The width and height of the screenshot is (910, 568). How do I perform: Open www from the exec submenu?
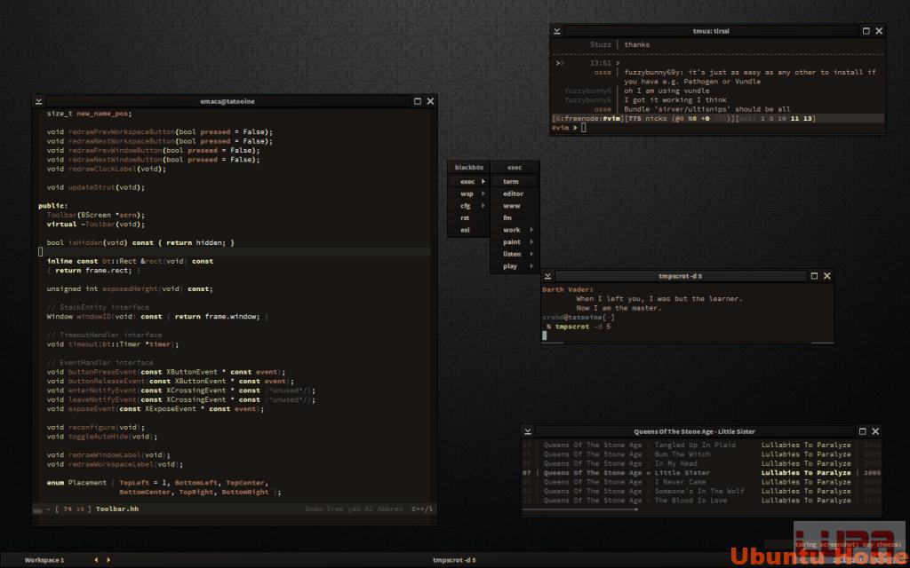(512, 205)
